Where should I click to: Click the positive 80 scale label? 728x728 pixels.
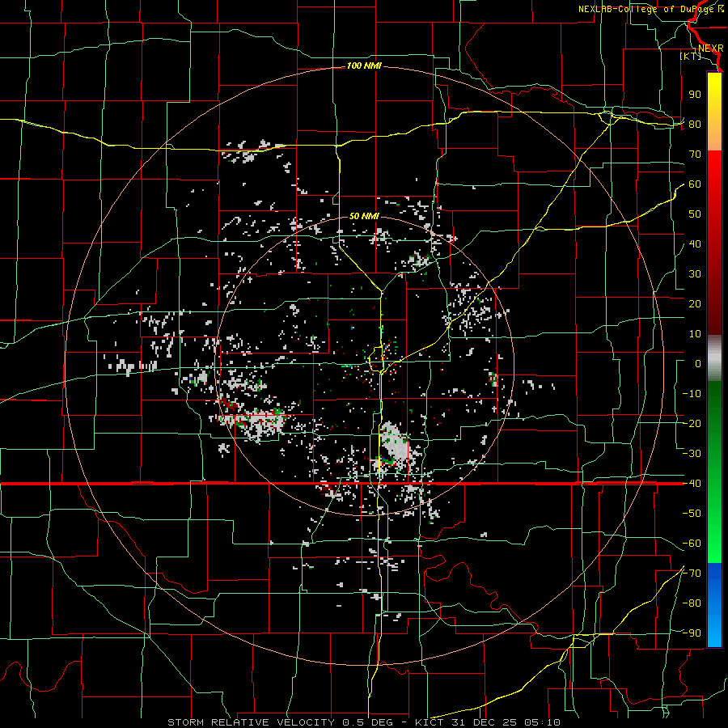point(695,125)
